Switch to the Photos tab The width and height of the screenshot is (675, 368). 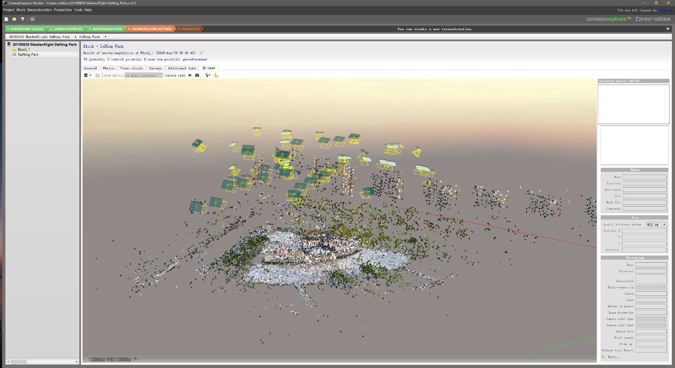click(x=109, y=68)
